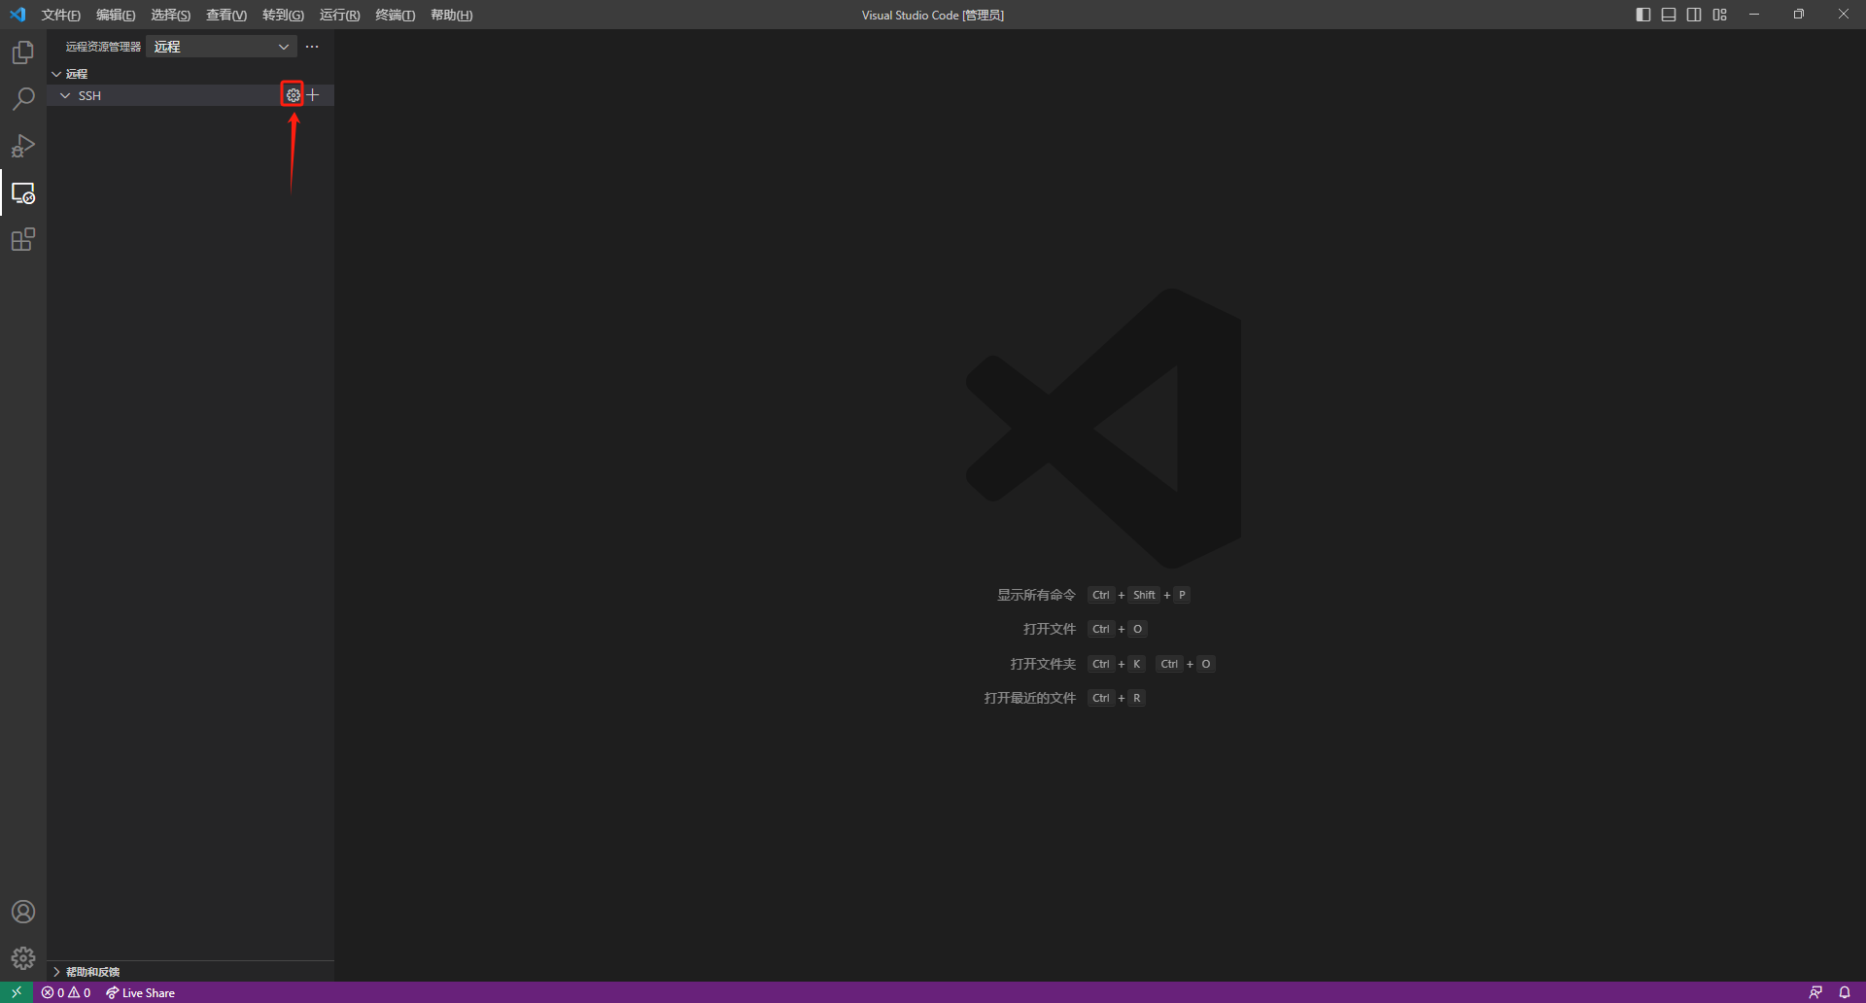Viewport: 1866px width, 1003px height.
Task: Open the 编辑(E) menu
Action: [116, 15]
